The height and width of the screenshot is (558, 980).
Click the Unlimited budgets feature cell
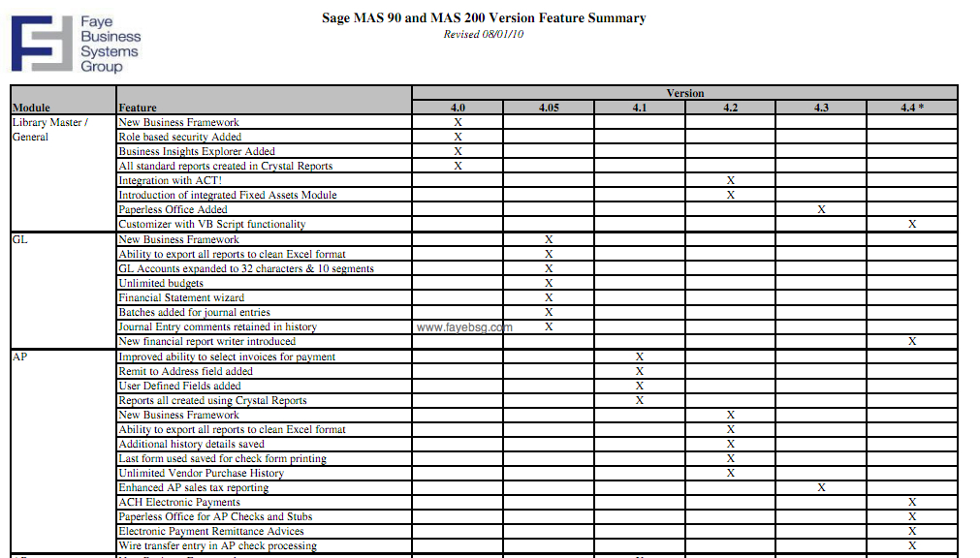click(264, 283)
